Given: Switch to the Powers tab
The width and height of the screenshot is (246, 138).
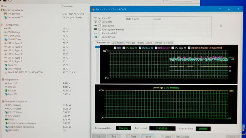Looking at the screenshot, I should pyautogui.click(x=140, y=43).
